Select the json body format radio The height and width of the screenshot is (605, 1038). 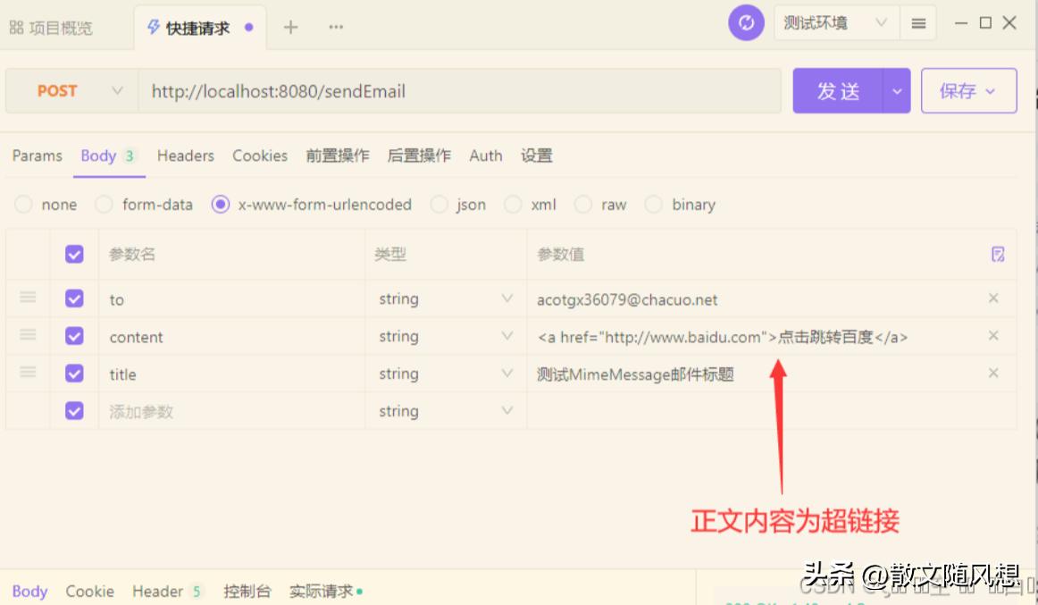(439, 204)
